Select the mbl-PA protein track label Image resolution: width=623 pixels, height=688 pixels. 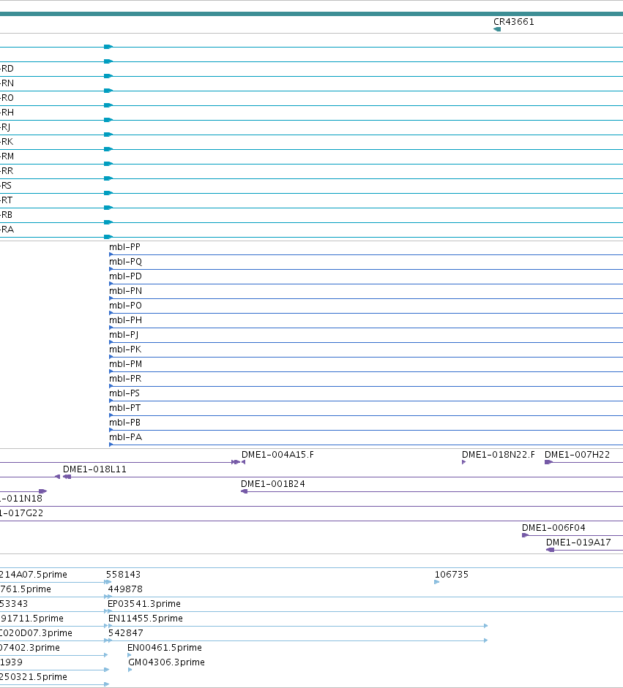coord(125,437)
